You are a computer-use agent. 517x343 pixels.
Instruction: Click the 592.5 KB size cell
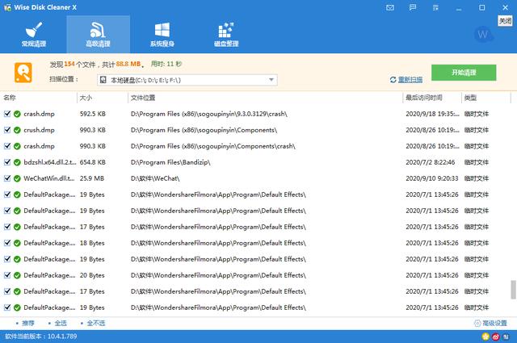tap(93, 114)
